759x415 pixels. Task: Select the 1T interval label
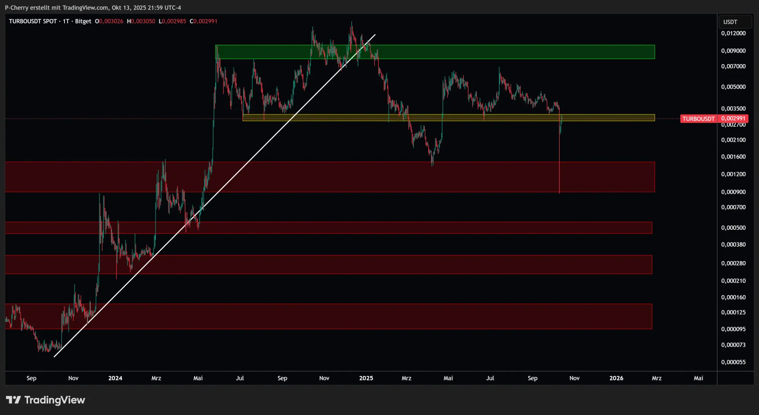click(66, 21)
